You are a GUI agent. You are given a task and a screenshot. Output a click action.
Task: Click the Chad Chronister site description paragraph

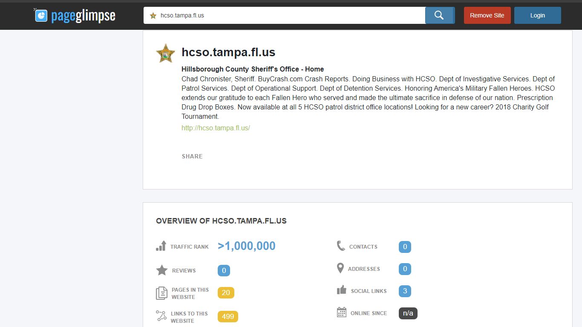368,98
